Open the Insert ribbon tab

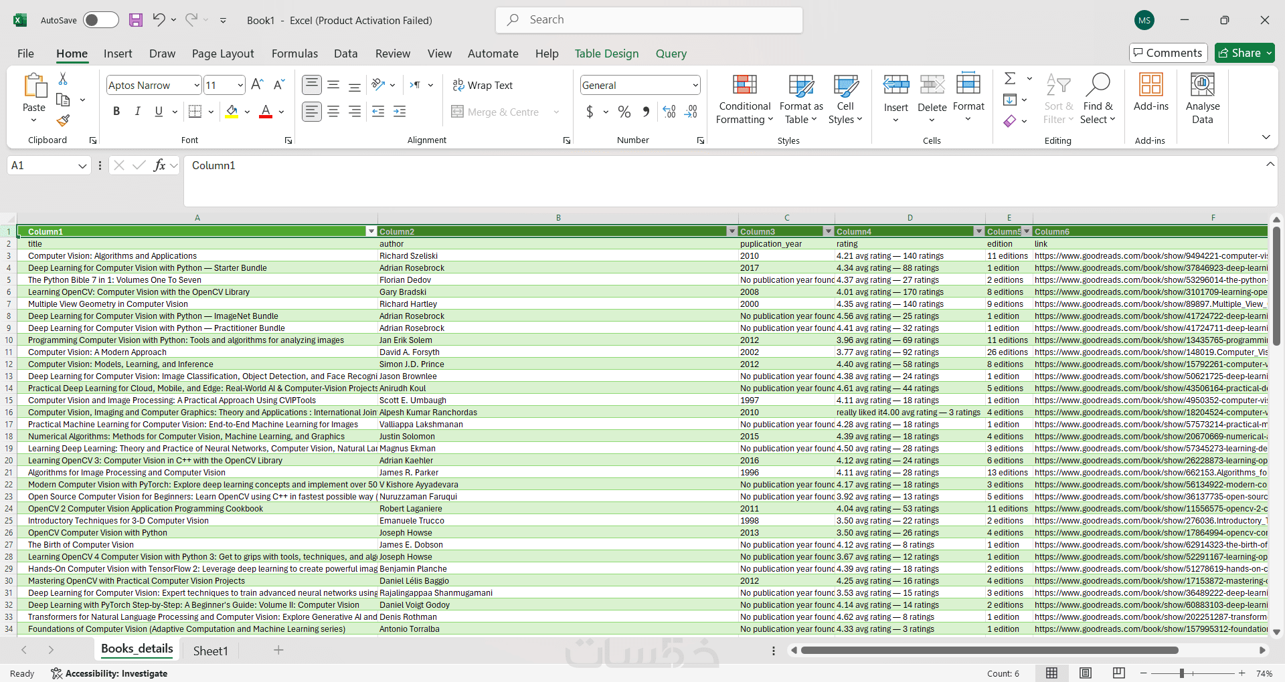click(x=118, y=53)
